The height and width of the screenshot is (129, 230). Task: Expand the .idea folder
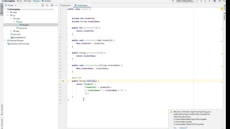pos(8,12)
